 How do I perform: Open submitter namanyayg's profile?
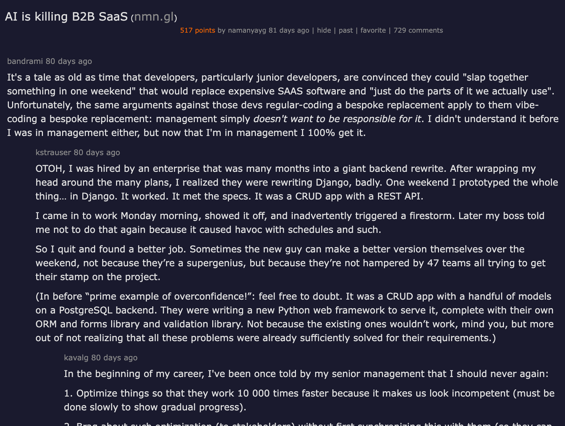coord(247,30)
